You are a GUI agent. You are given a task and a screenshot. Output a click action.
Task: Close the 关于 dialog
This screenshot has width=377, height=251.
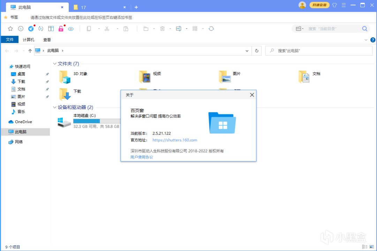(x=252, y=95)
